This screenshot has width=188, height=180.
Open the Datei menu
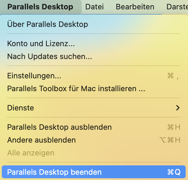point(95,7)
